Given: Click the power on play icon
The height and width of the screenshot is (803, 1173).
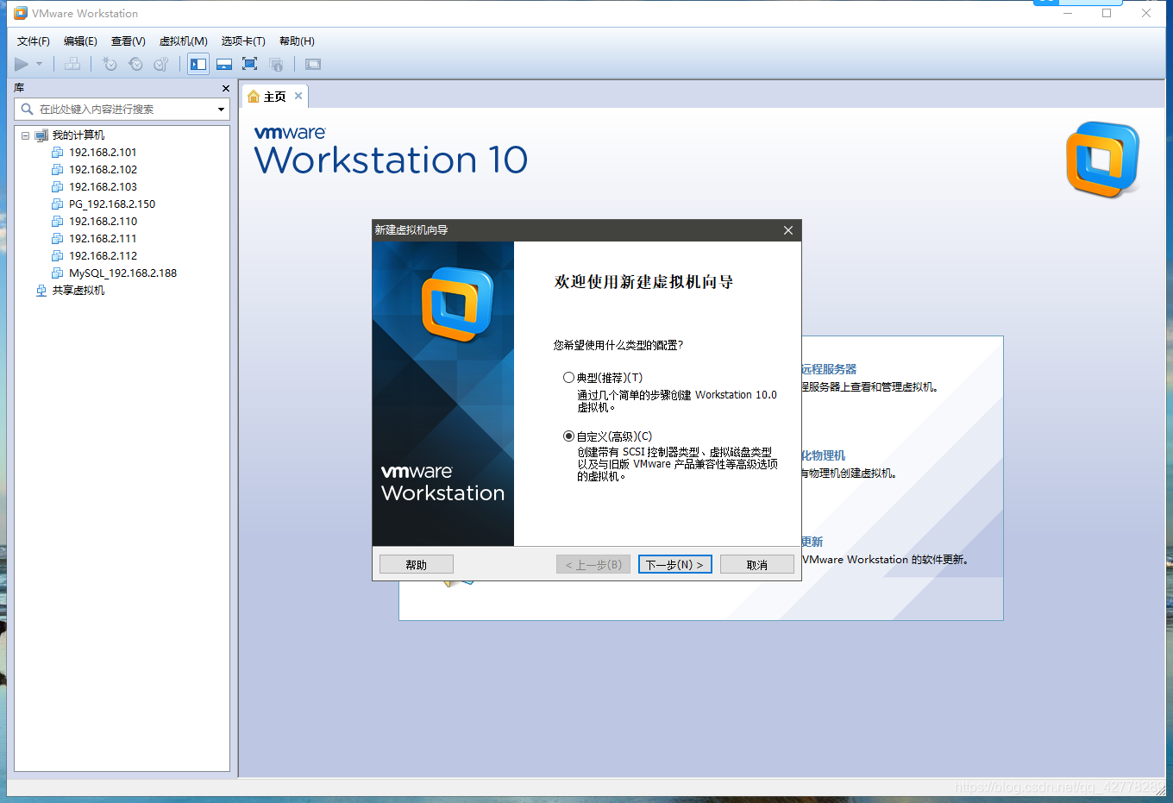Looking at the screenshot, I should 22,64.
